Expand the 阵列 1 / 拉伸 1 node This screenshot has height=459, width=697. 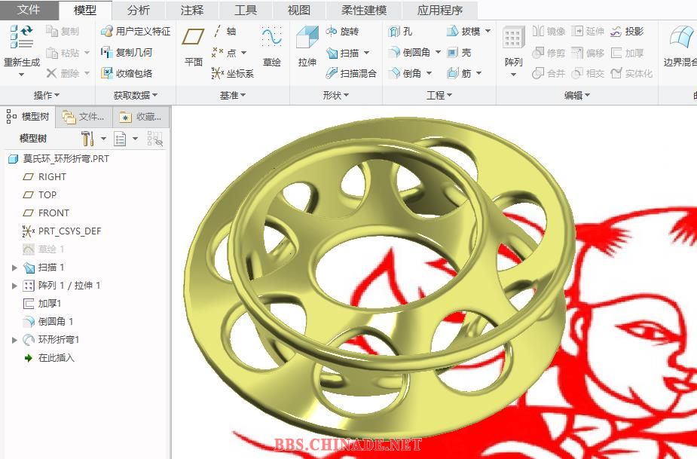click(x=14, y=286)
